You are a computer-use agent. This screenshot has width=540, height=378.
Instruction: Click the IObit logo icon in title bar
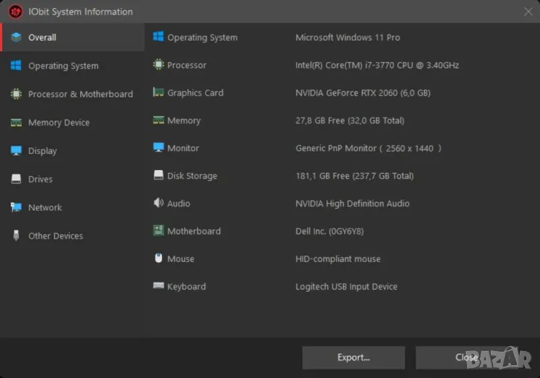(x=16, y=11)
